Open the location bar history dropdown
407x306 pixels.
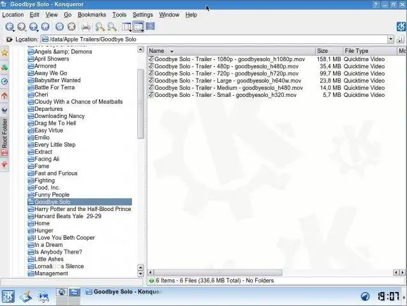[390, 39]
